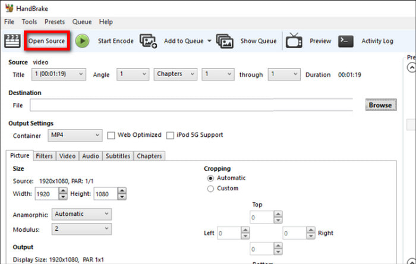
Task: Decrease Left crop with the down arrow
Action: (245, 236)
